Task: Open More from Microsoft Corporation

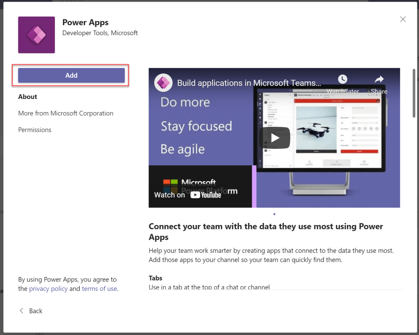Action: pyautogui.click(x=65, y=113)
